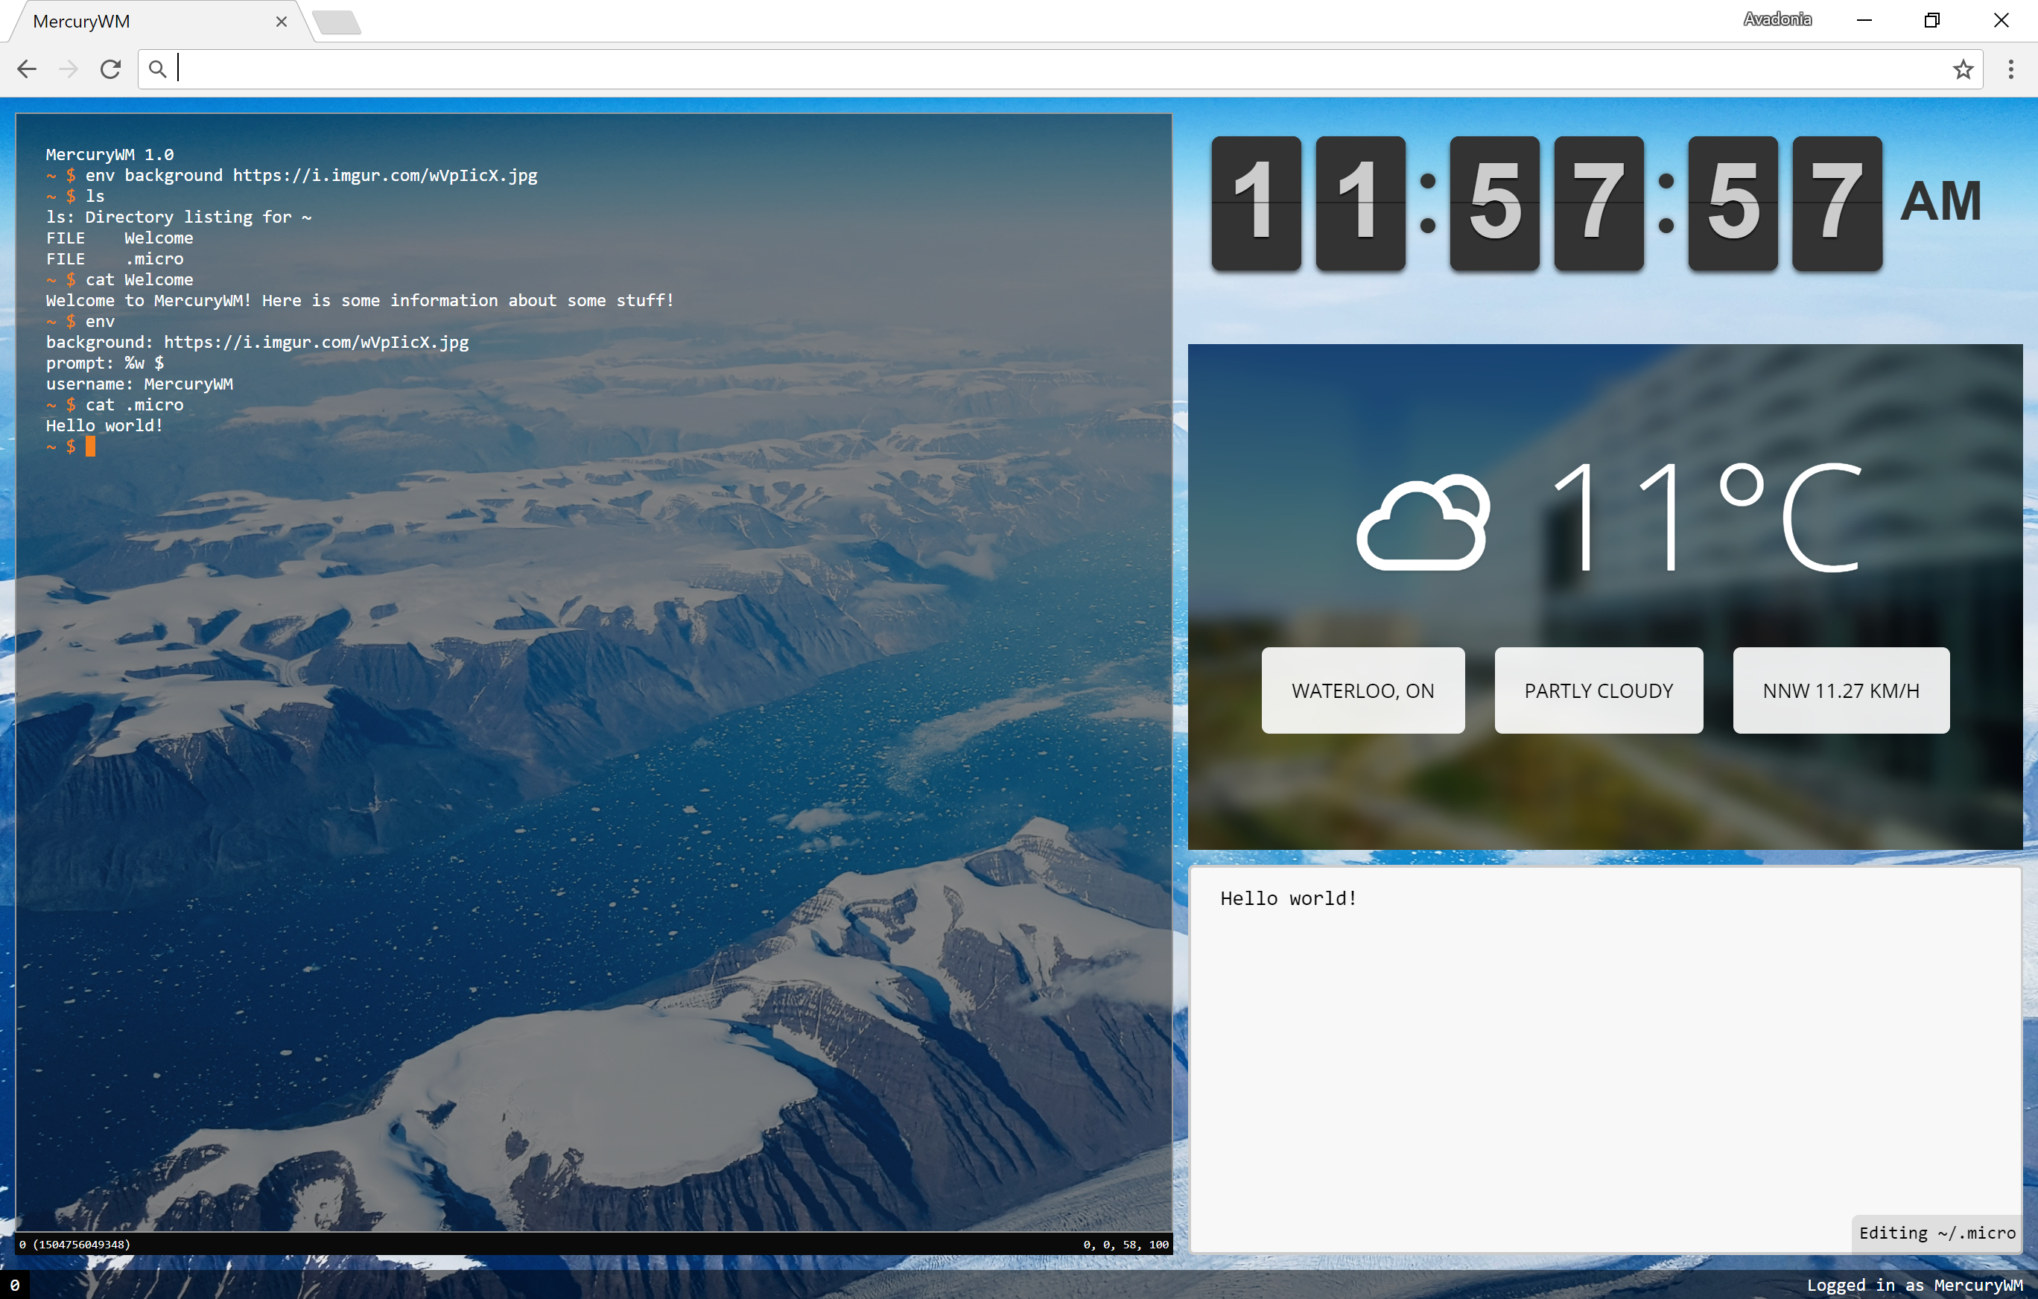
Task: Reload the page
Action: pyautogui.click(x=110, y=69)
